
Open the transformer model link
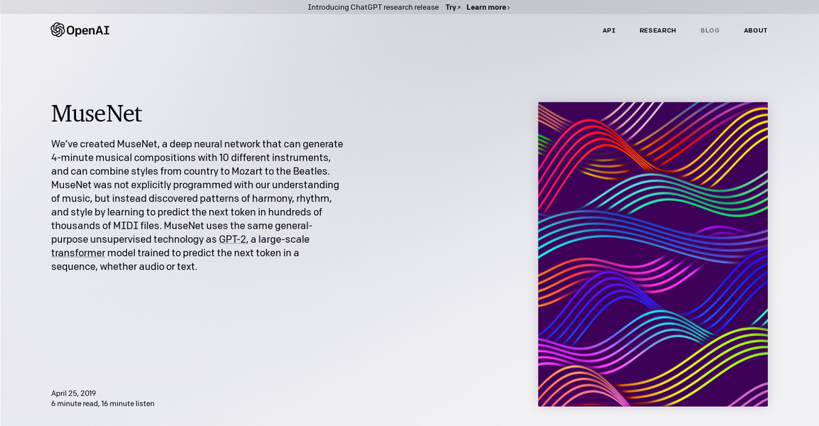pos(78,253)
